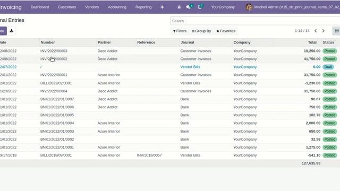This screenshot has width=340, height=191.
Task: Go to next page arrow
Action: [x=324, y=31]
